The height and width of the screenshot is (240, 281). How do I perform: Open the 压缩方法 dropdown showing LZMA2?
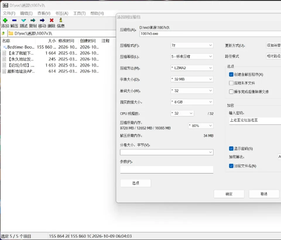tap(192, 68)
